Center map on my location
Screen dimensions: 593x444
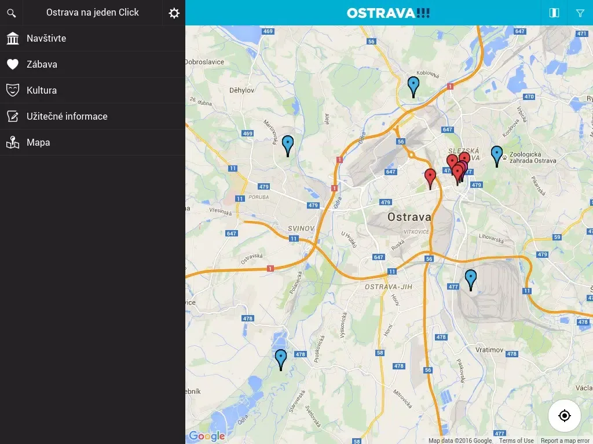(x=564, y=416)
